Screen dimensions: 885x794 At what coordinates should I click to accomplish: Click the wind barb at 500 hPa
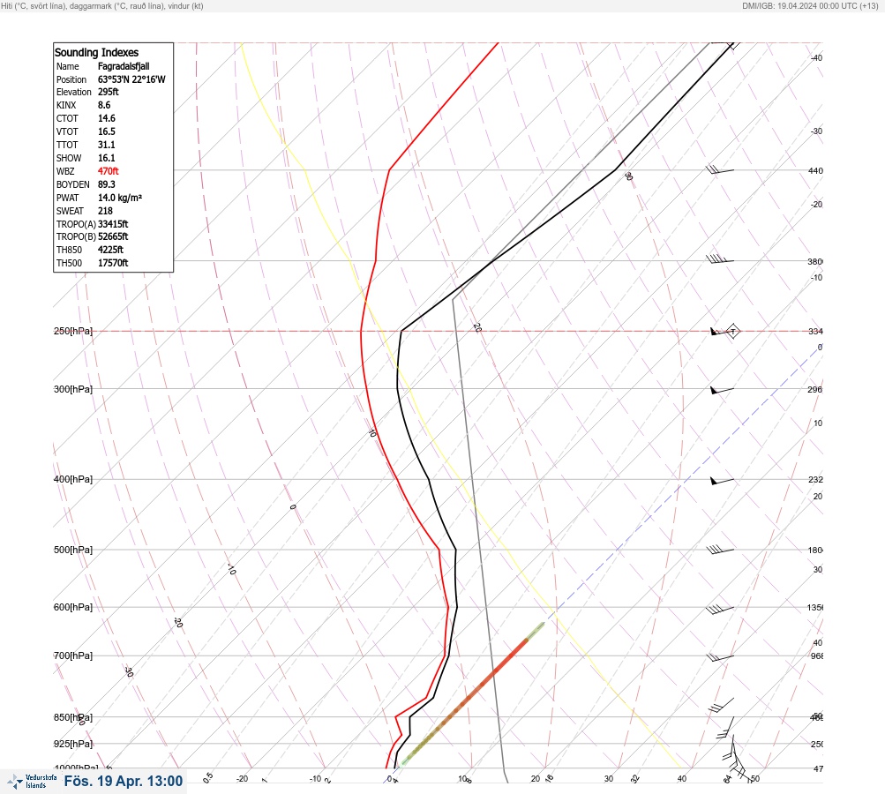pyautogui.click(x=720, y=550)
